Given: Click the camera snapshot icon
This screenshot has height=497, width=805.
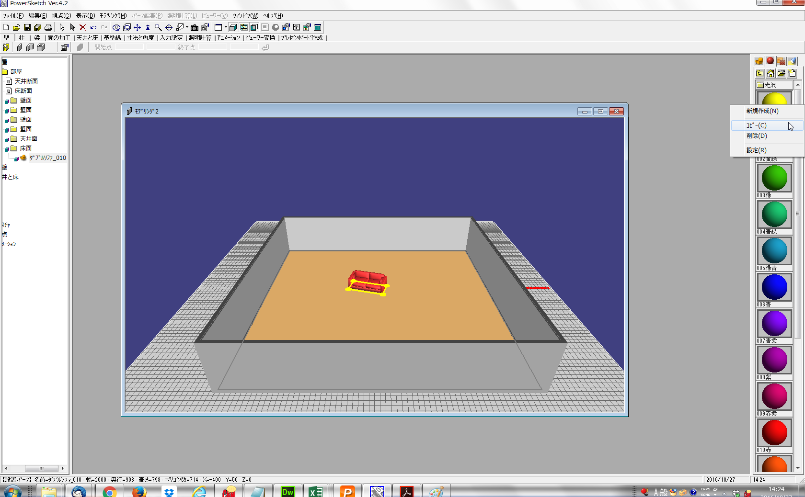Looking at the screenshot, I should pos(194,28).
